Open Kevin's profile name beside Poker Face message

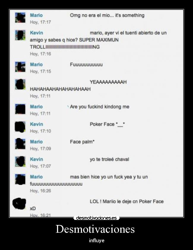coord(37,124)
